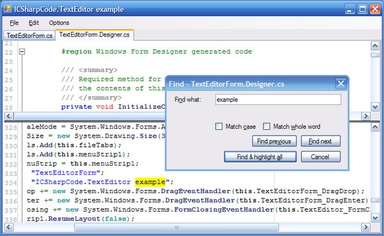Click the highlighted word example on line 334
The width and height of the screenshot is (384, 236).
tap(150, 182)
